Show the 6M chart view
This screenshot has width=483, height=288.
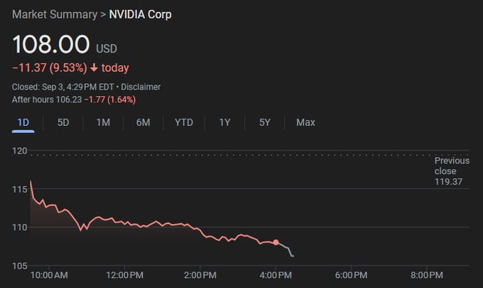click(x=143, y=122)
